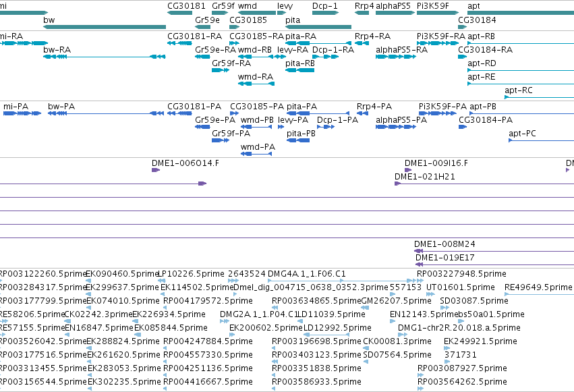Click the RP003227948.5prime EST

[x=420, y=281]
